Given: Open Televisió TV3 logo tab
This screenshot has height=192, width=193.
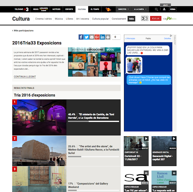Looking at the screenshot, I should 21,9.
